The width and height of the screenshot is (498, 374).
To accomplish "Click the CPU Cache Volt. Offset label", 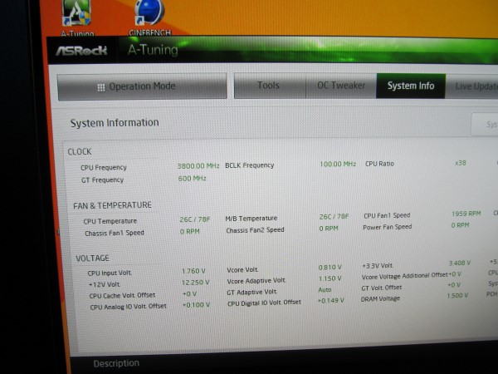I will 122,295.
